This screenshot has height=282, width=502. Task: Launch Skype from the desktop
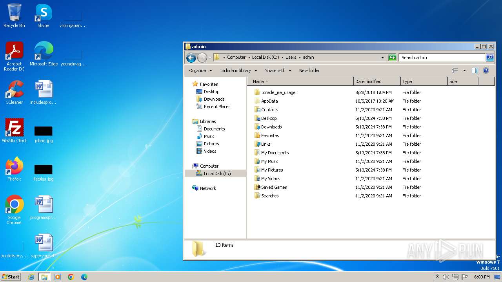point(44,16)
